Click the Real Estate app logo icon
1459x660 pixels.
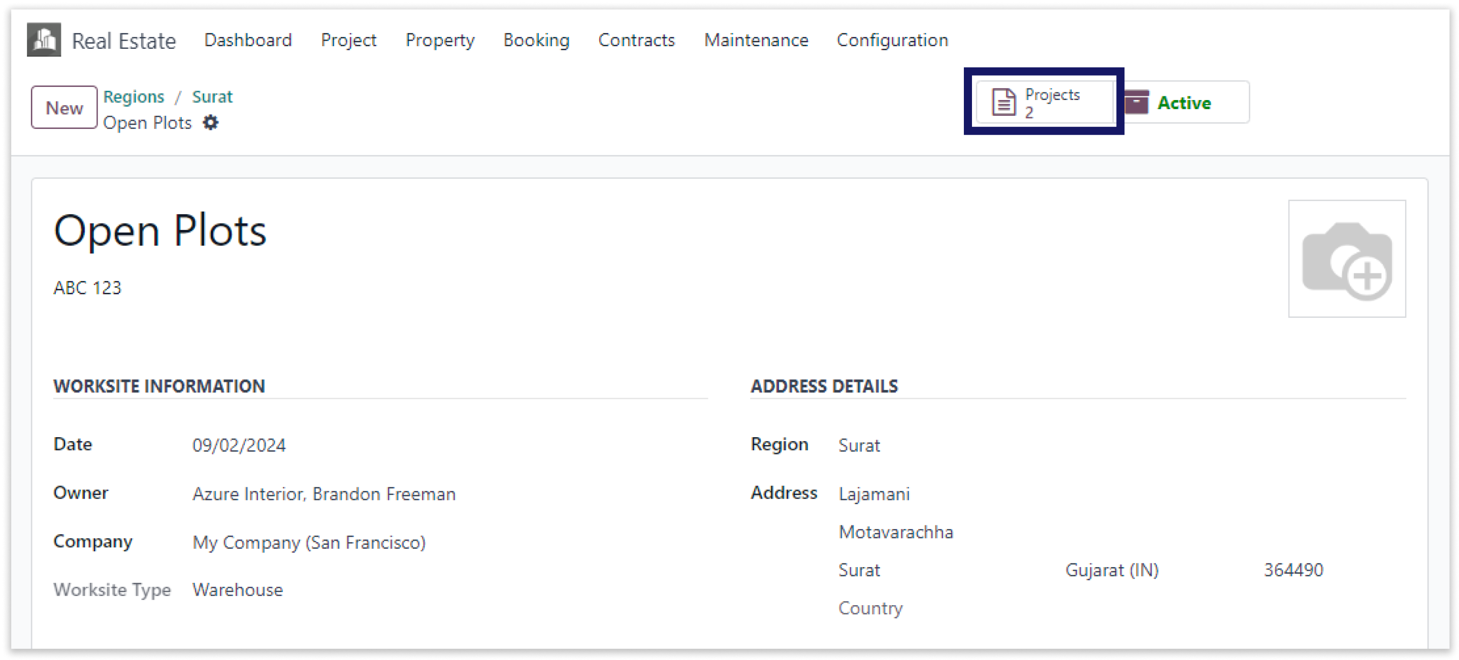[44, 40]
